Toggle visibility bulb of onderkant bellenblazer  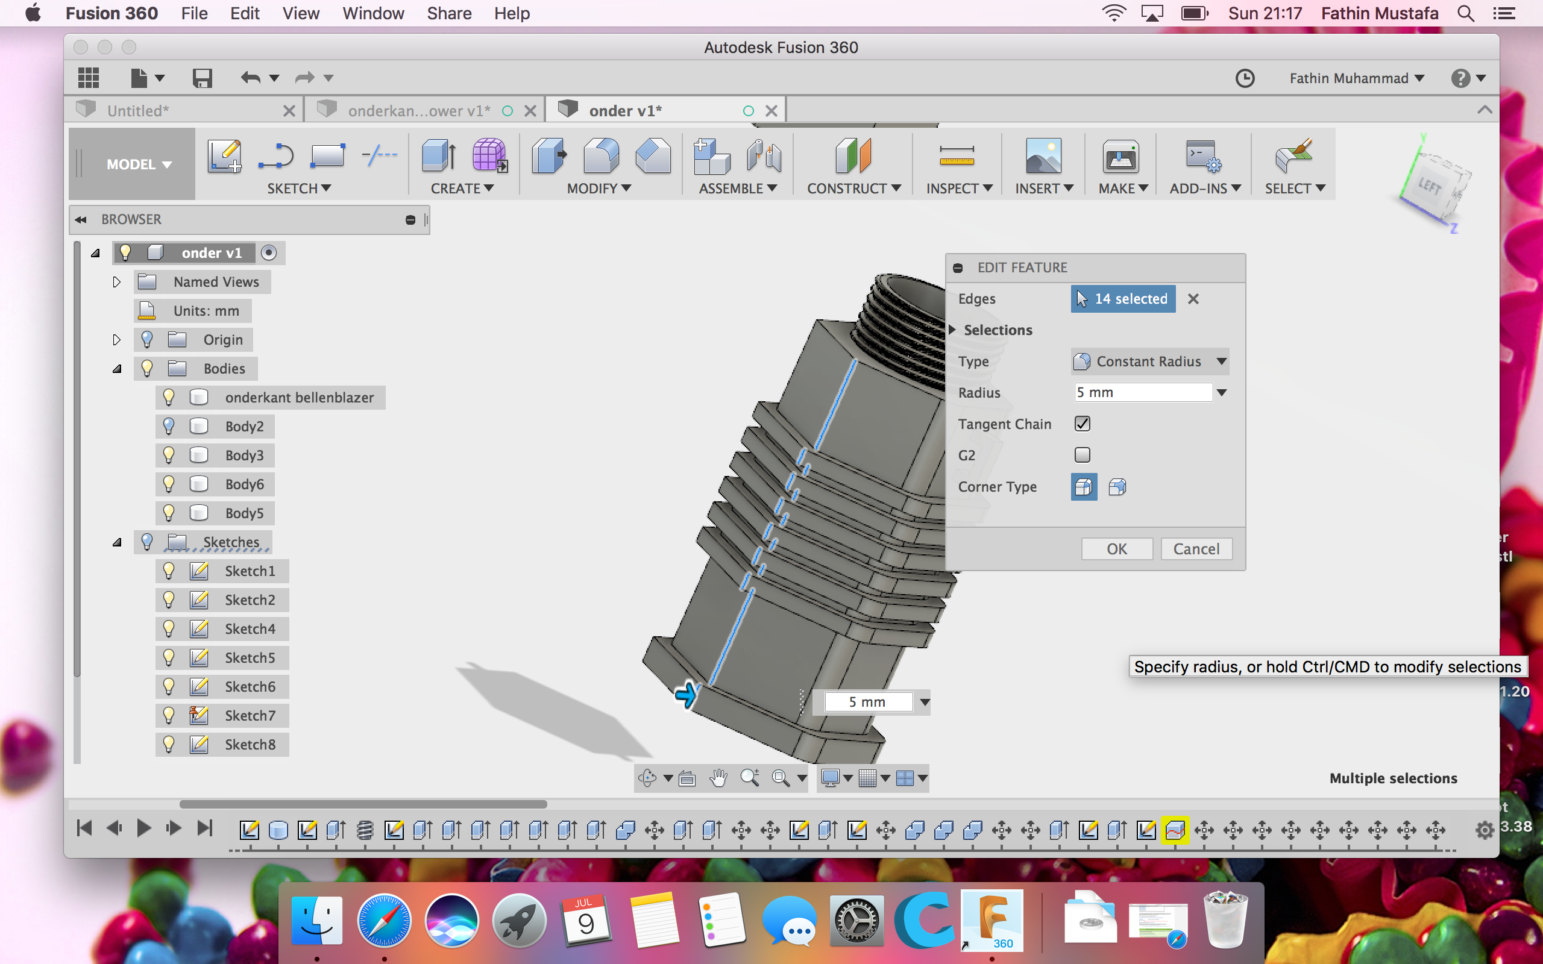pyautogui.click(x=168, y=397)
